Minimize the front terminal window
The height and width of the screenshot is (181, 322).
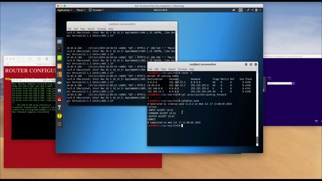pos(246,64)
